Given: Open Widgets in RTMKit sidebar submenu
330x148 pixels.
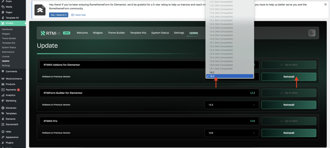Looking at the screenshot, I should coord(6,34).
